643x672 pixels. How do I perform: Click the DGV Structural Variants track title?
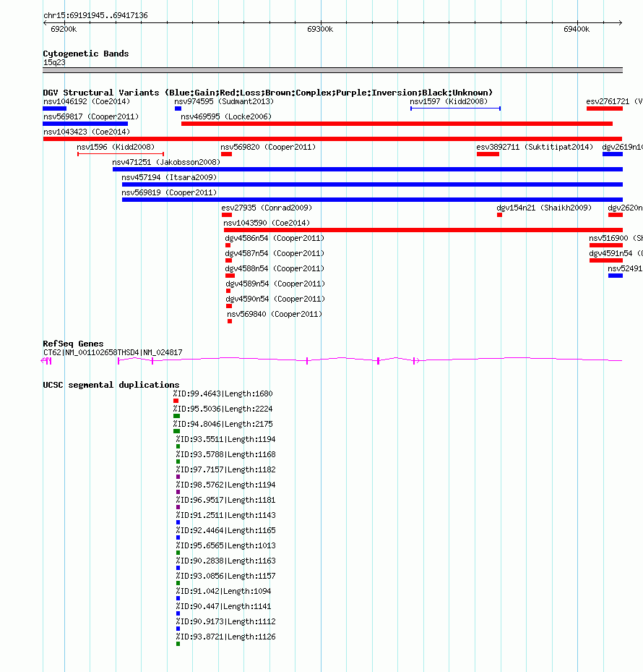point(268,93)
